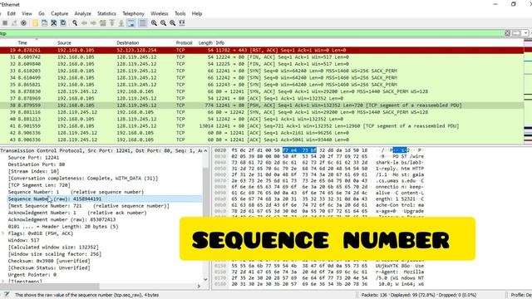Viewport: 532px width, 299px height.
Task: Reset text to normal size
Action: [x=172, y=23]
